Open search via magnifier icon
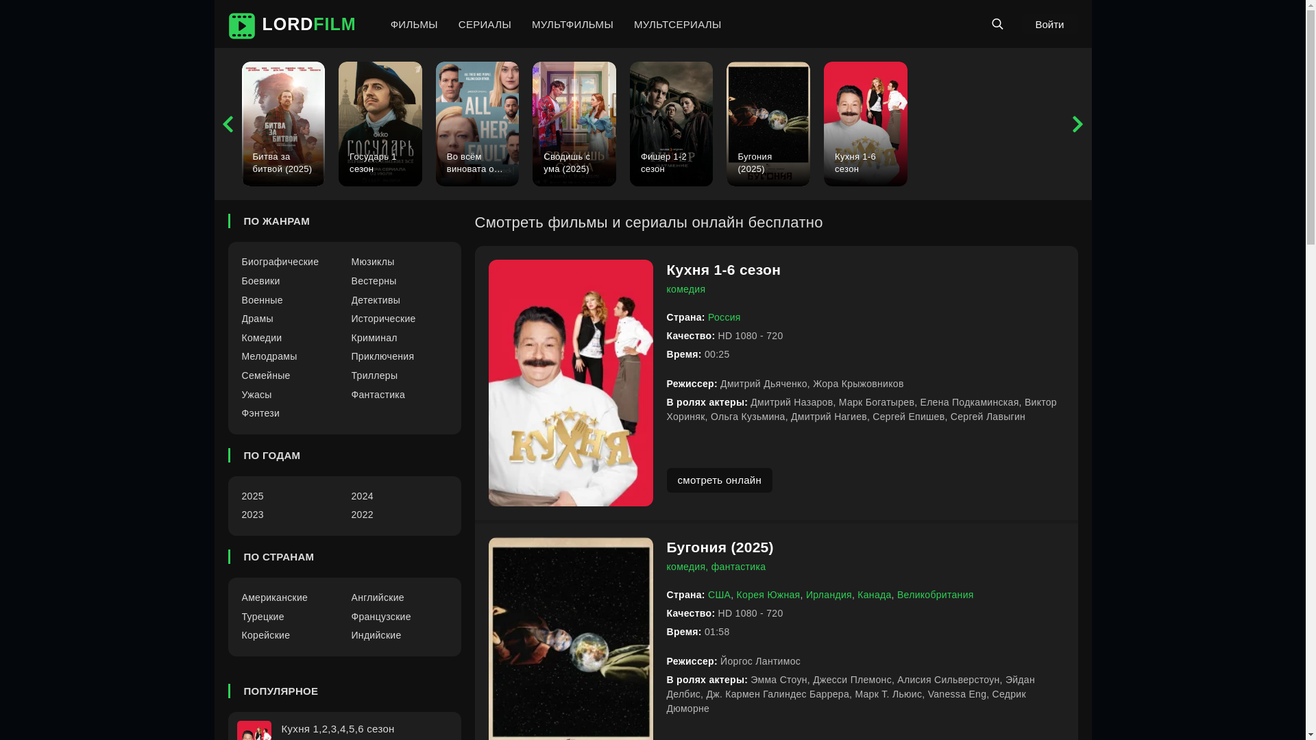This screenshot has height=740, width=1316. pos(997,24)
